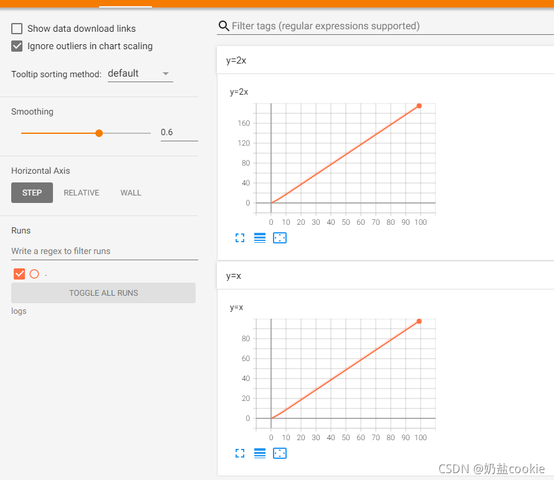Click the Smoothing section label
Viewport: 554px width, 480px height.
click(x=32, y=111)
